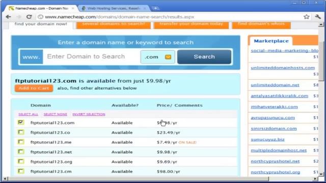The image size is (326, 183).
Task: Select the Marketplace tab
Action: (271, 41)
